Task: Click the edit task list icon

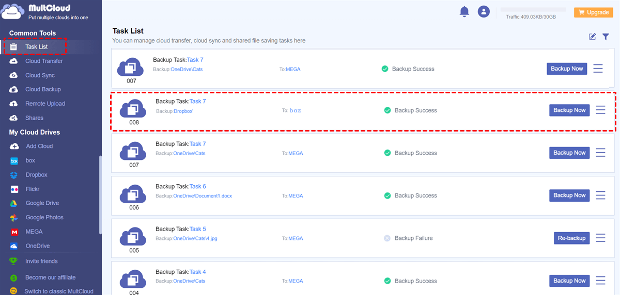Action: [x=593, y=37]
